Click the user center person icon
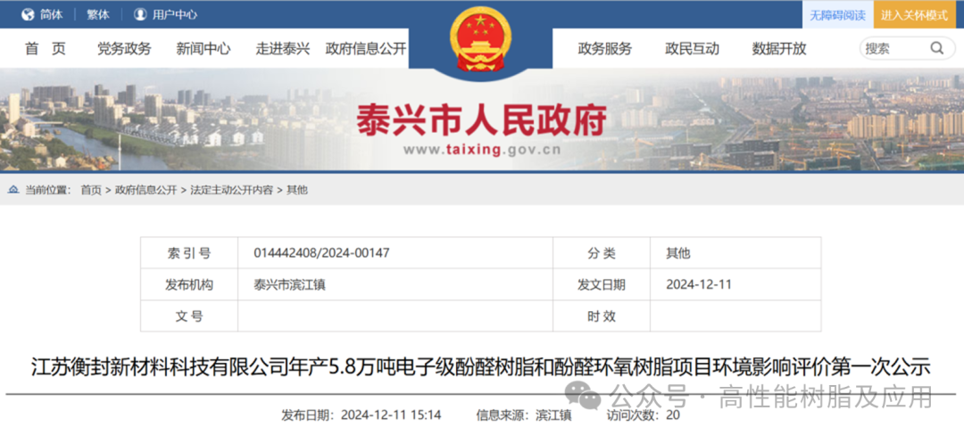The width and height of the screenshot is (964, 435). (140, 15)
